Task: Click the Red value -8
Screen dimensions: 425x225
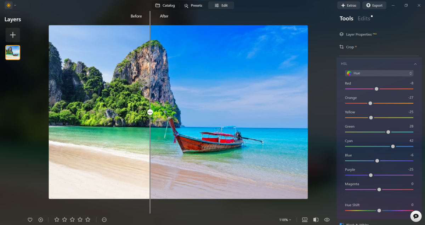Action: point(412,83)
